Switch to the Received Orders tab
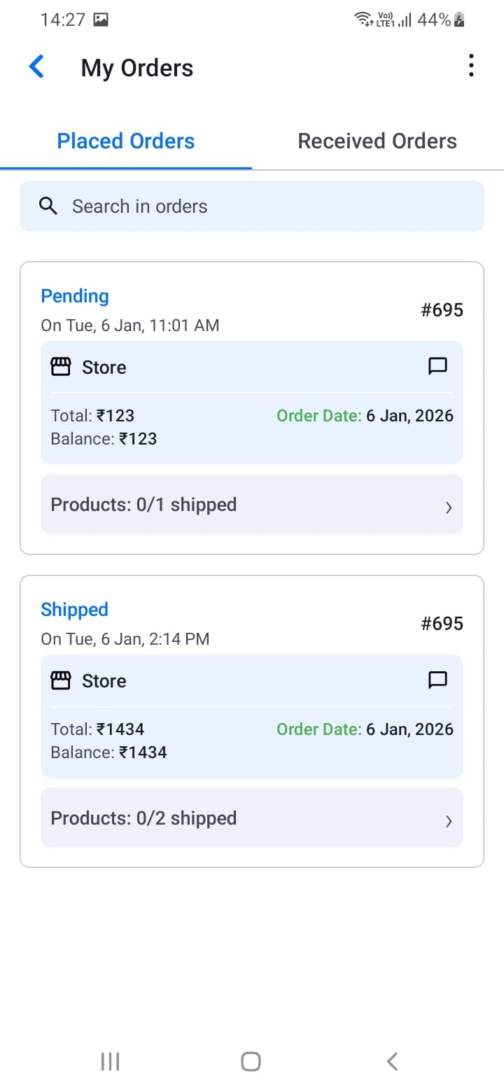The image size is (504, 1092). [377, 141]
